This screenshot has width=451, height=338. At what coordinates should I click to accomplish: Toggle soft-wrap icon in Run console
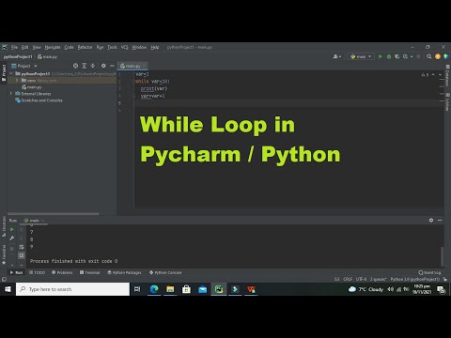(22, 247)
